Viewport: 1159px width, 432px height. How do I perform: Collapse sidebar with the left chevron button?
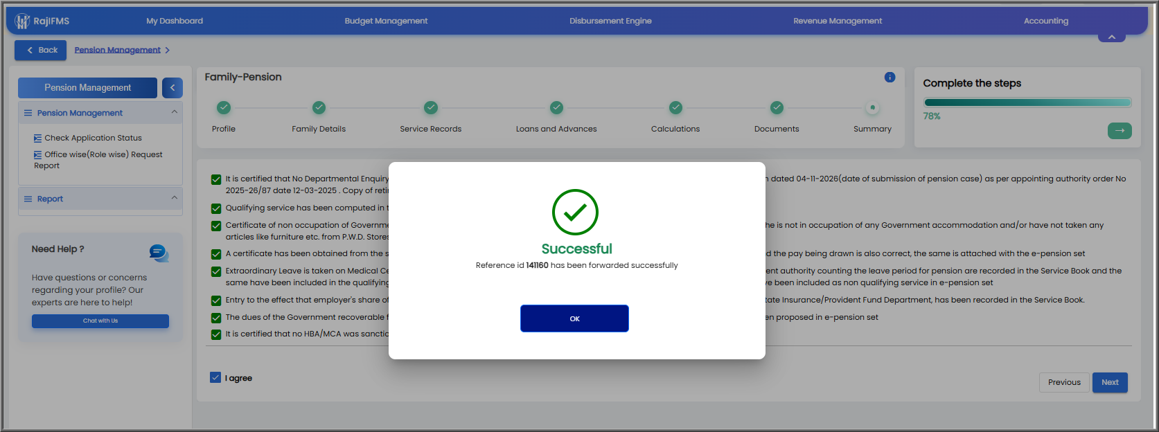pos(172,88)
